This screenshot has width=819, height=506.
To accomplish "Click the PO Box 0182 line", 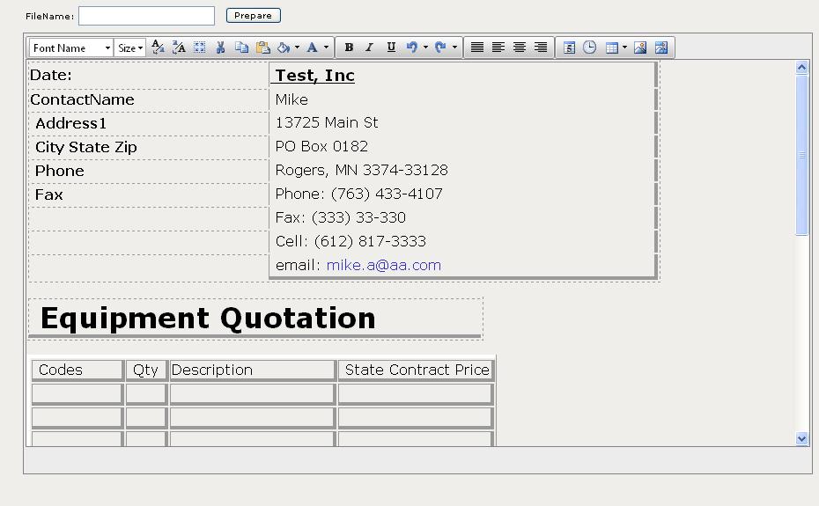I will click(321, 146).
